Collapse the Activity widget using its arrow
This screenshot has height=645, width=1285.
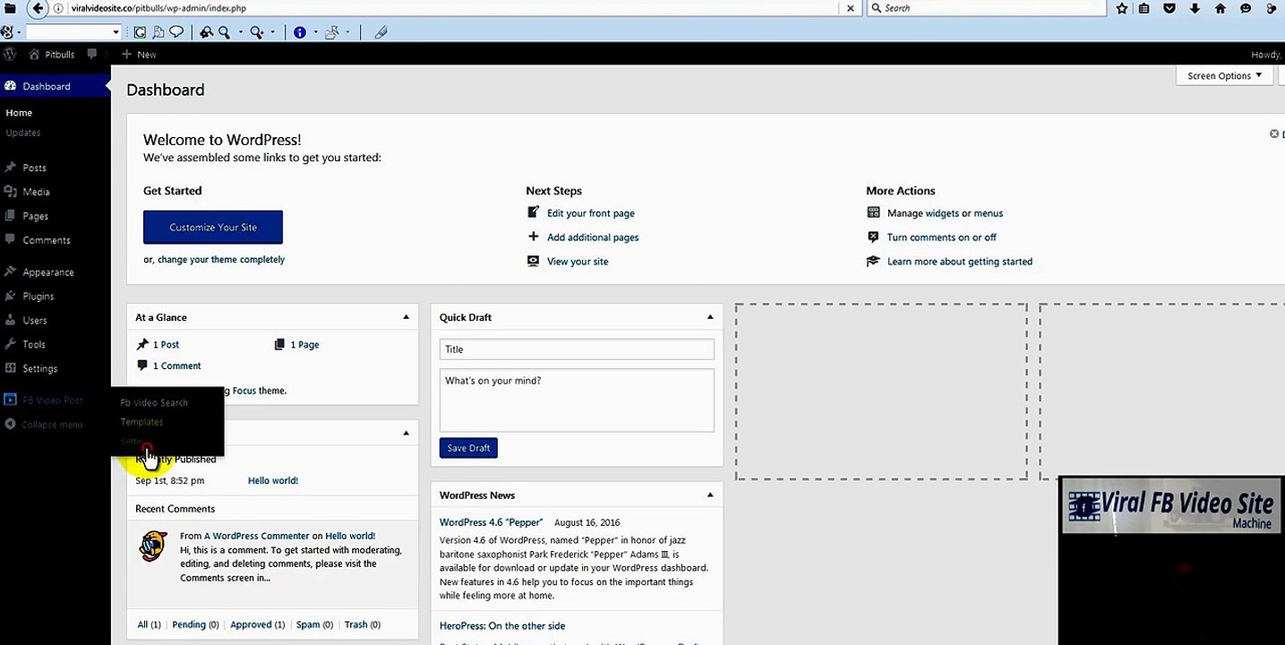pos(406,434)
